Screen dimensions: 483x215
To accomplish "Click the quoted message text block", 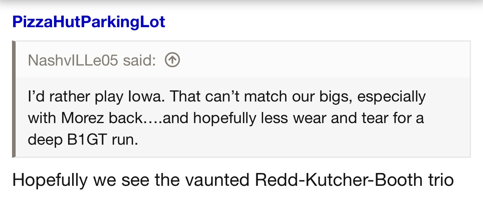I will pyautogui.click(x=226, y=119).
